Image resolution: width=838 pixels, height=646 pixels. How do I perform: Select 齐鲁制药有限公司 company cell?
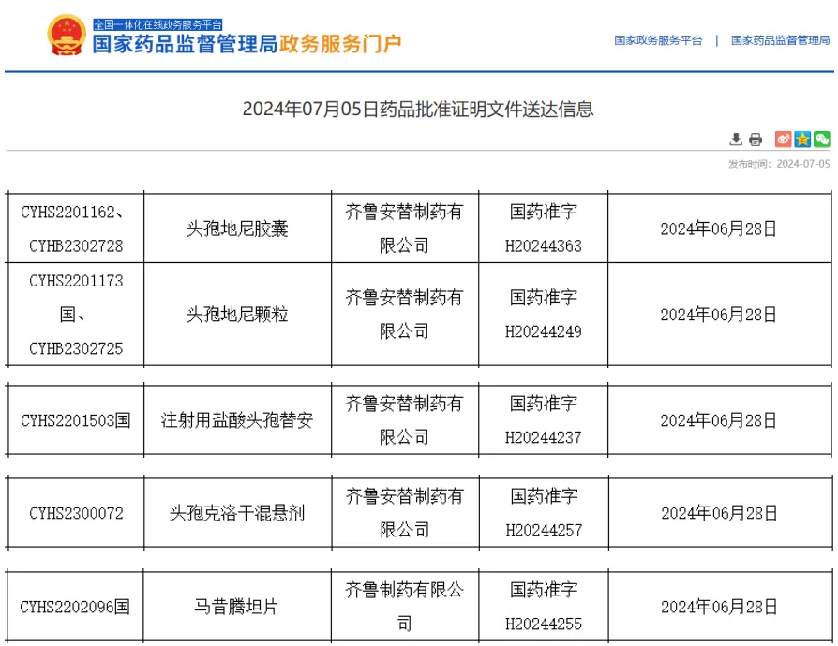pyautogui.click(x=405, y=607)
